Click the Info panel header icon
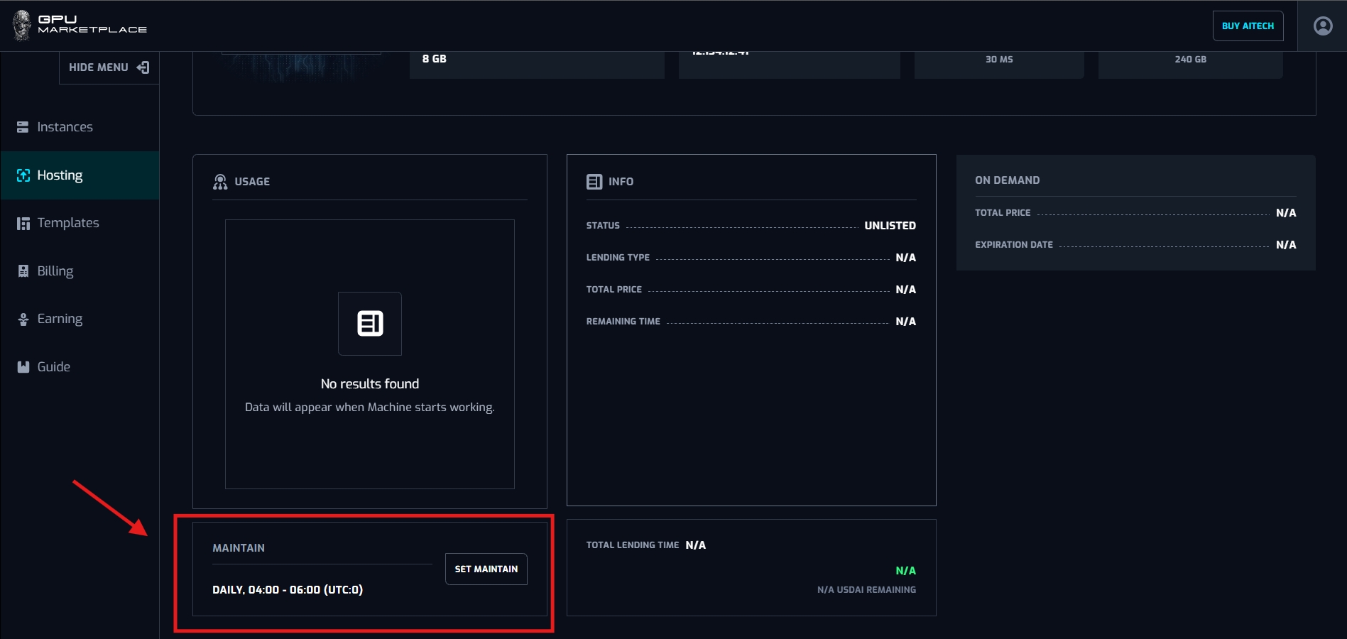The width and height of the screenshot is (1347, 639). point(594,182)
